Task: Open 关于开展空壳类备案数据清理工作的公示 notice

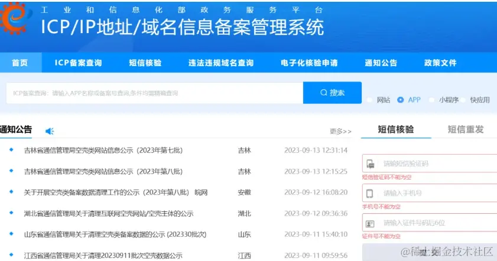Action: coord(116,193)
